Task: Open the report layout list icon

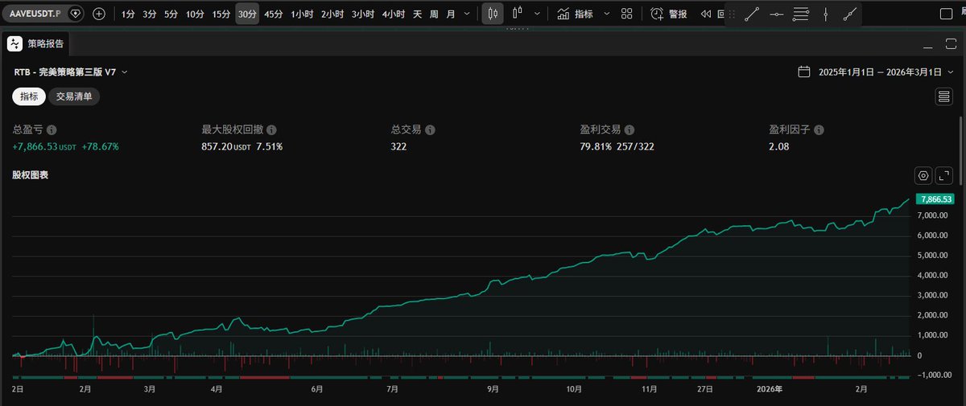Action: tap(945, 96)
